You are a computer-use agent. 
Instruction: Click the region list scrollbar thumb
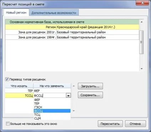pos(141,42)
